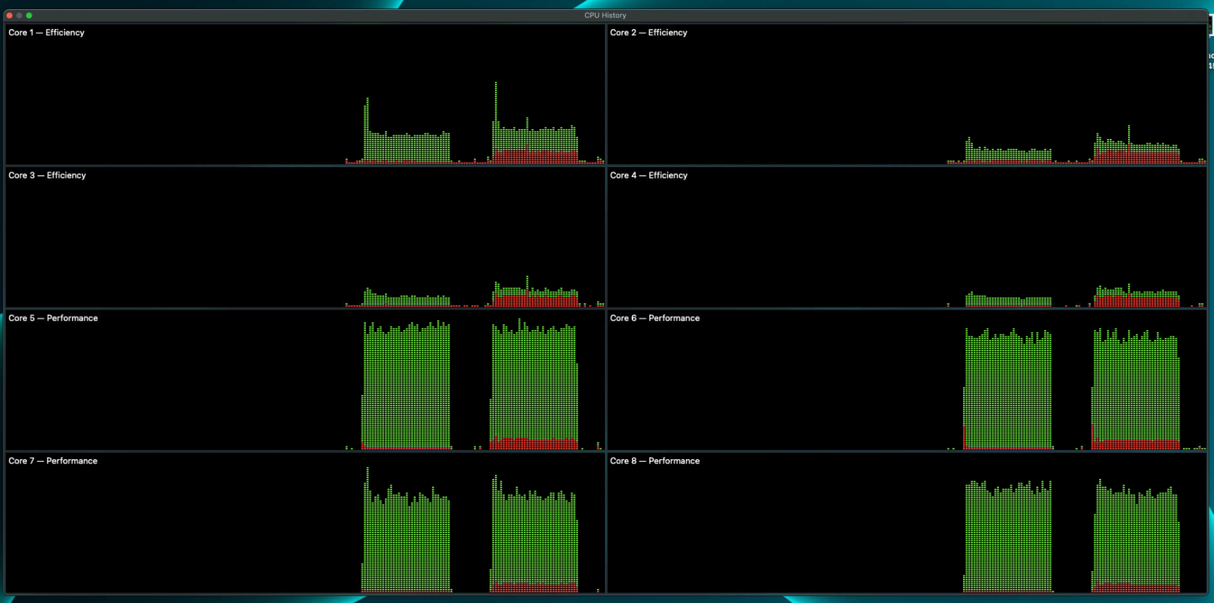Select the Core 1 — Efficiency label
1214x603 pixels.
tap(47, 32)
